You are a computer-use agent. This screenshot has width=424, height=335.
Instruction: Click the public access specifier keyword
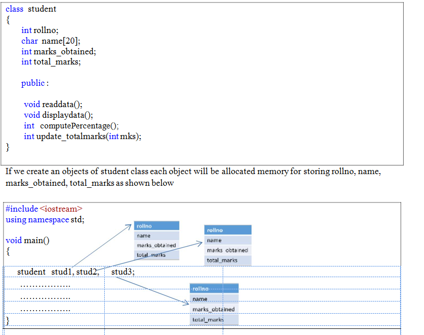tap(33, 83)
